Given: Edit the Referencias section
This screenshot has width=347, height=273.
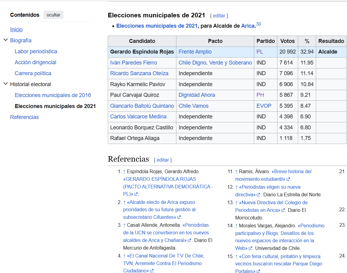Looking at the screenshot, I should click(163, 160).
